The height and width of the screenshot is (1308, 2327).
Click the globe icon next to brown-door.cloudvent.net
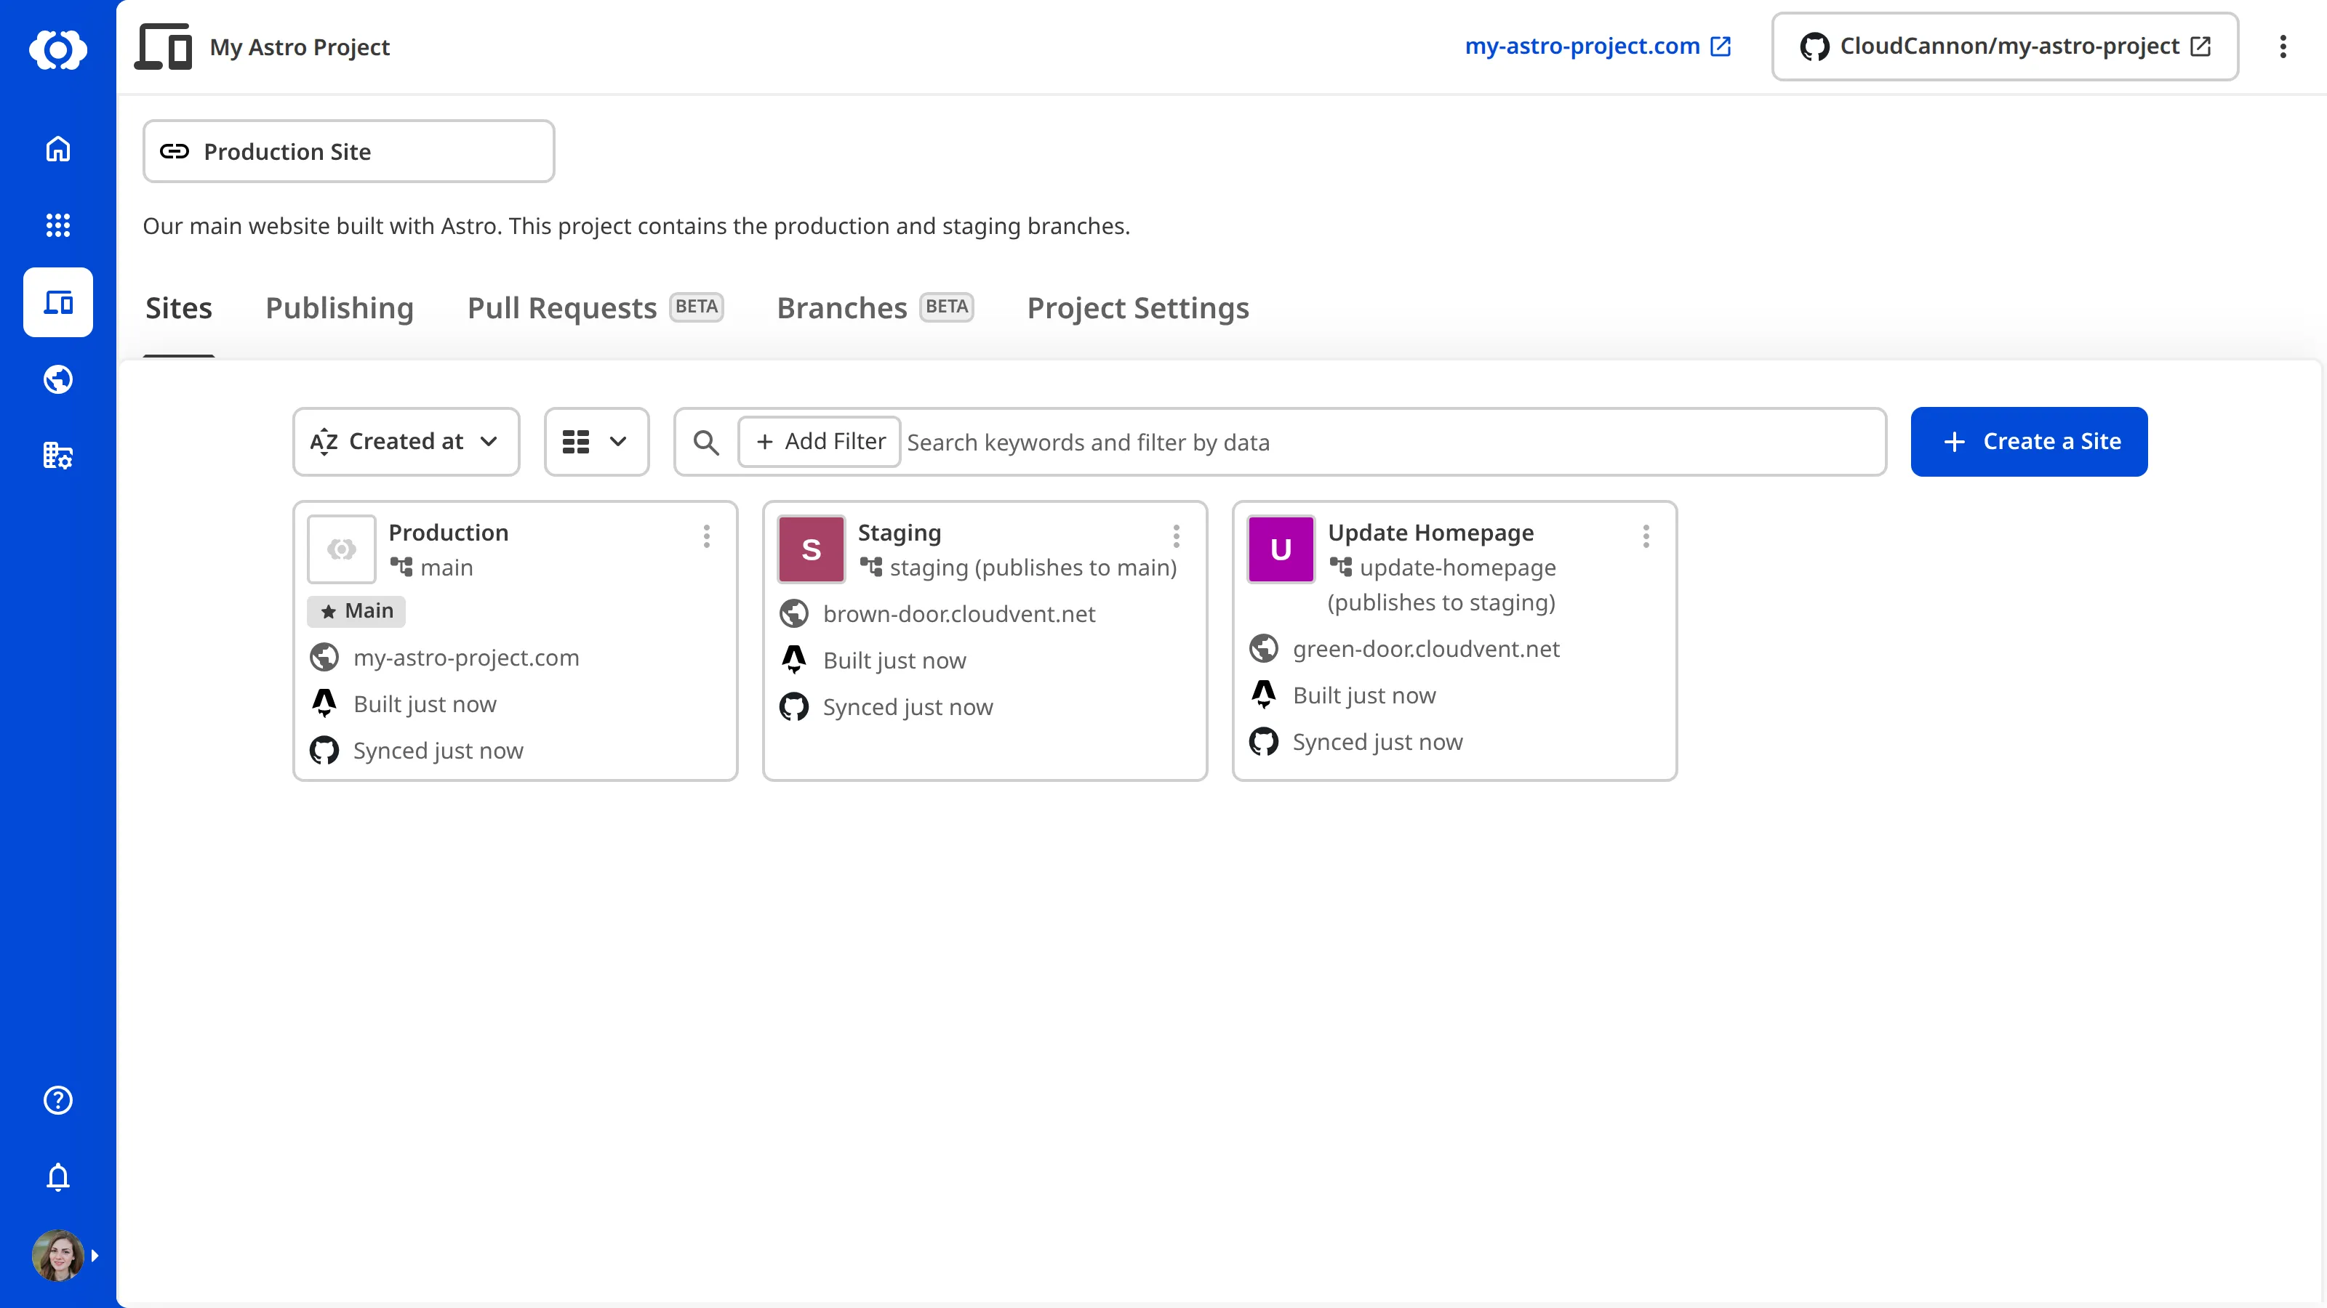click(x=794, y=614)
